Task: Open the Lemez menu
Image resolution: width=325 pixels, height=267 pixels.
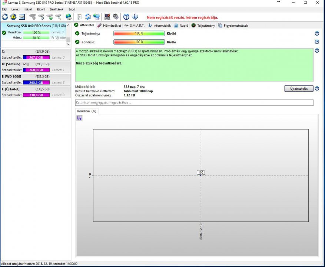Action: tap(15, 9)
